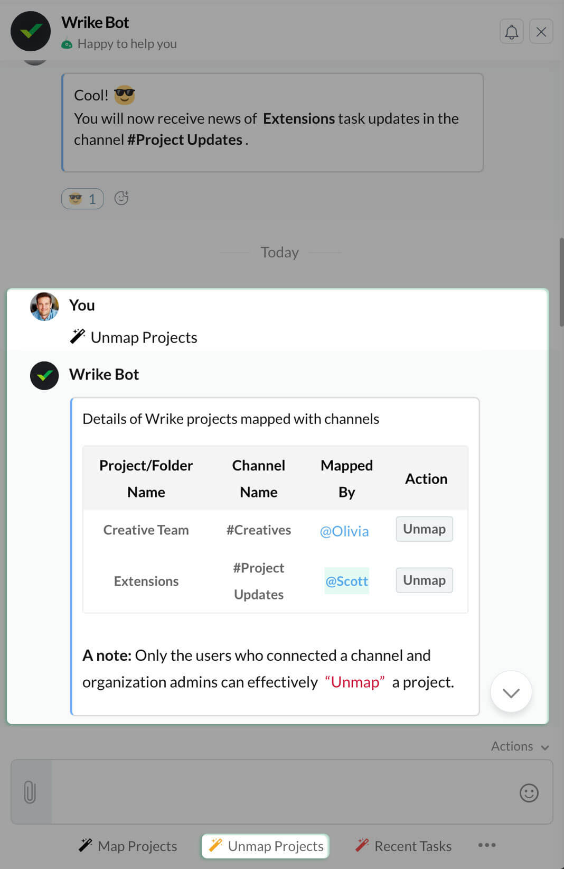Open the @Scott mention
This screenshot has width=564, height=869.
[346, 581]
